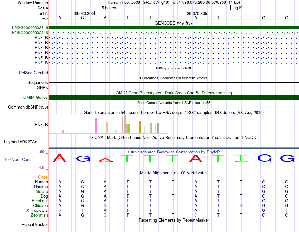
Task: Click the 36,070,305 position marker
Action: [x=197, y=13]
